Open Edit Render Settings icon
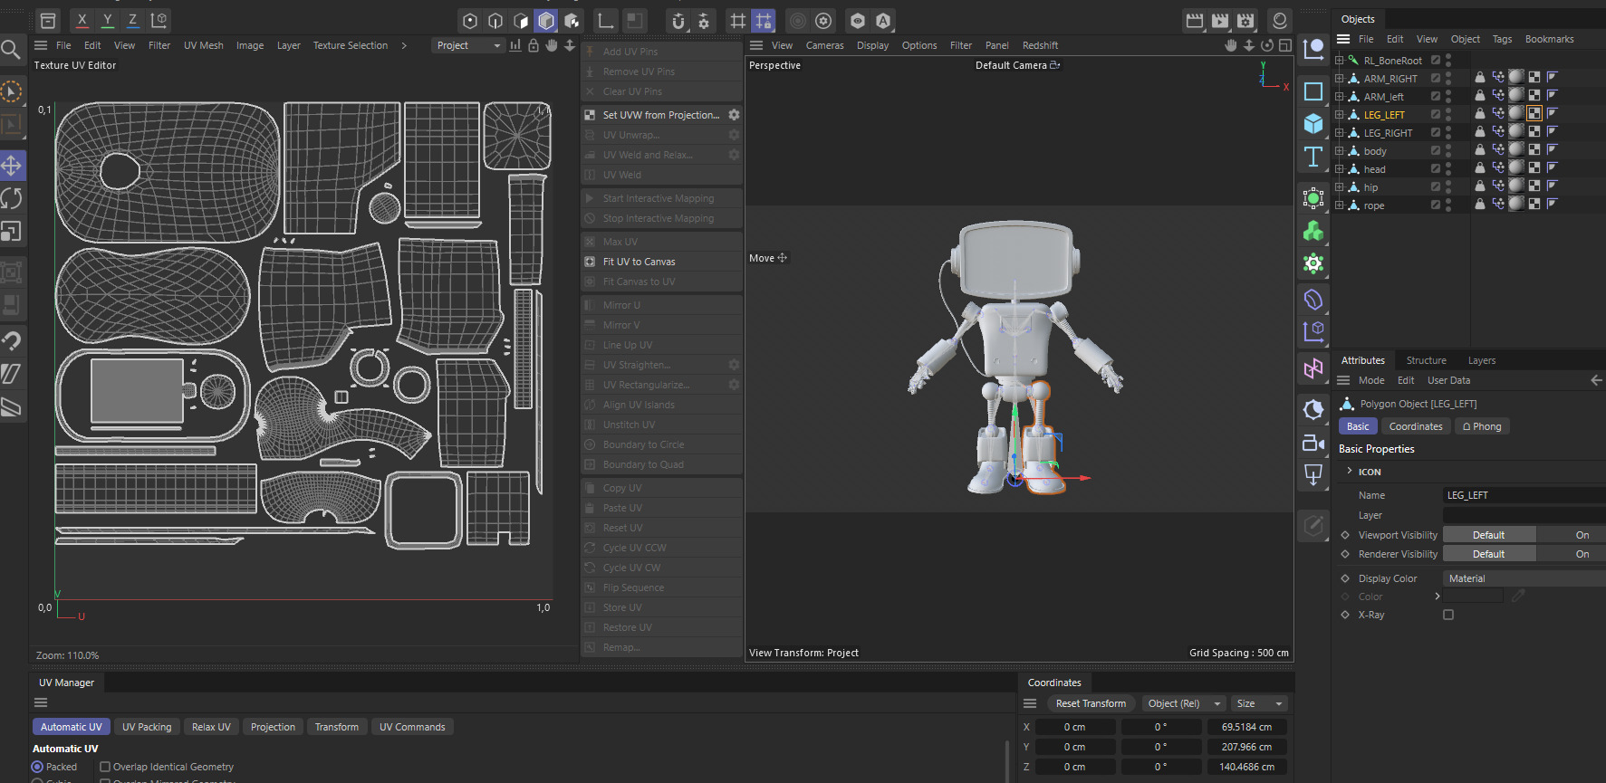1606x783 pixels. [1245, 20]
